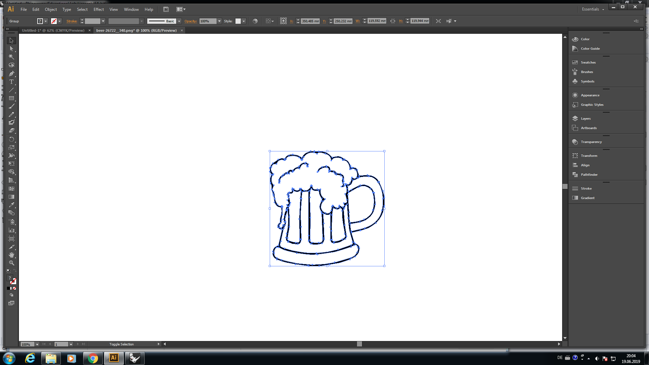The width and height of the screenshot is (649, 365).
Task: Open the Effect menu
Action: coord(98,9)
